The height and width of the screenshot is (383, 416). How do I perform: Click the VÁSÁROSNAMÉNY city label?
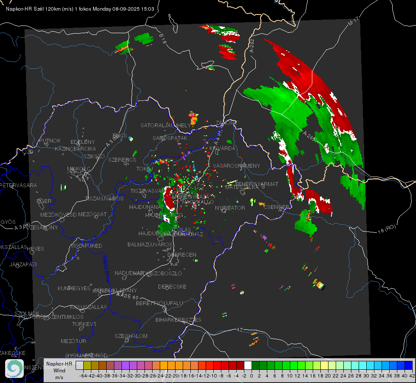(x=237, y=166)
